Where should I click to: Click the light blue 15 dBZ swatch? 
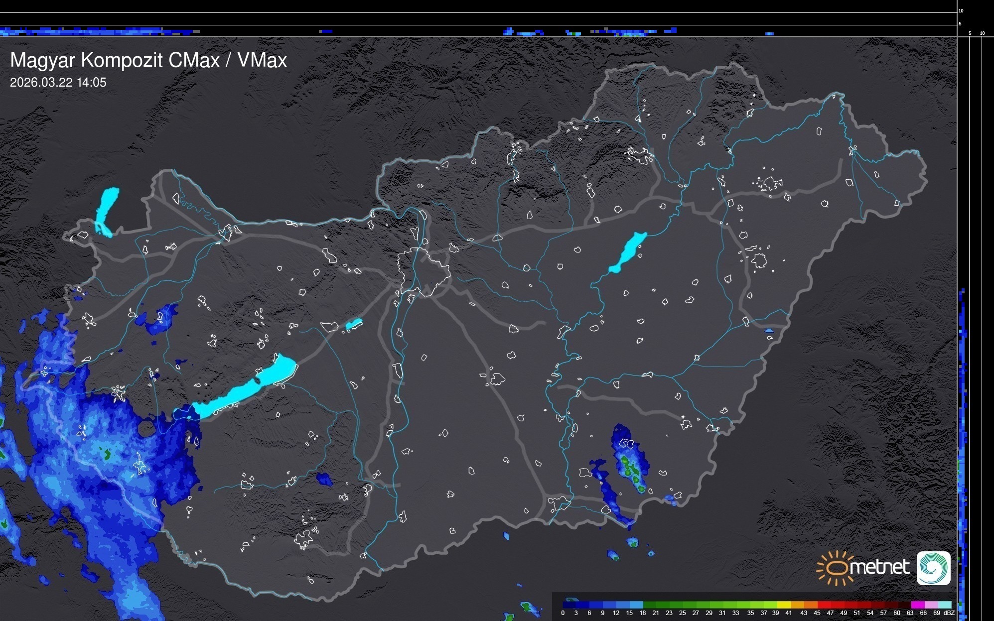click(636, 605)
